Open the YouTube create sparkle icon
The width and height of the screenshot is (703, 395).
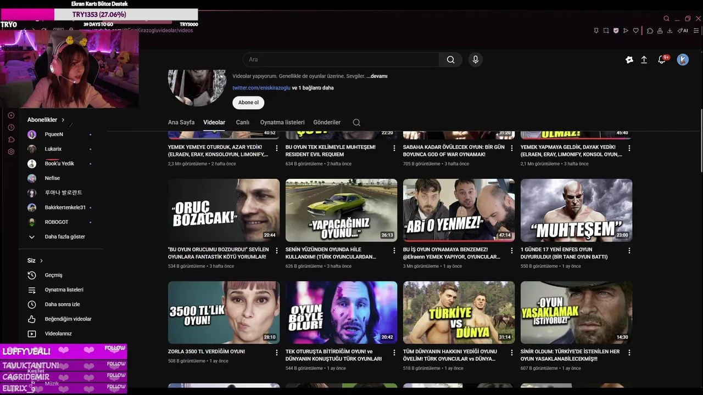[x=629, y=60]
